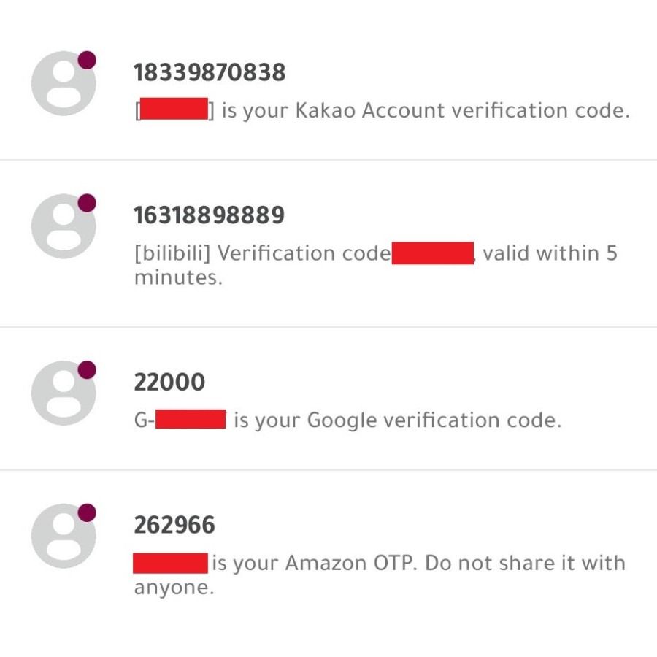Select the sender name 22000
The width and height of the screenshot is (657, 657).
click(169, 383)
